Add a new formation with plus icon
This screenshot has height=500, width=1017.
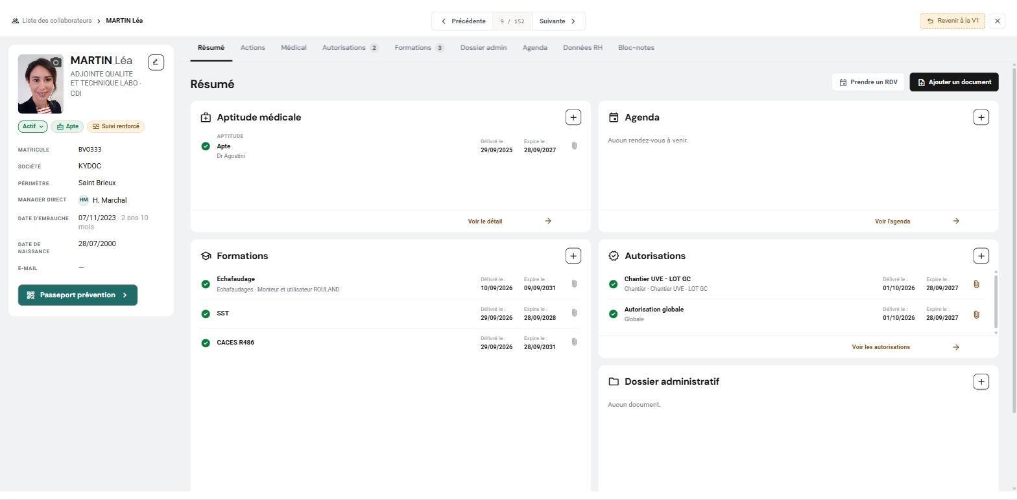[x=573, y=256]
